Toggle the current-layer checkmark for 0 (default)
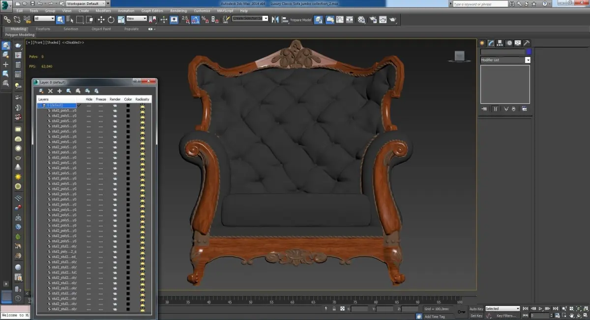590x320 pixels. (x=79, y=105)
